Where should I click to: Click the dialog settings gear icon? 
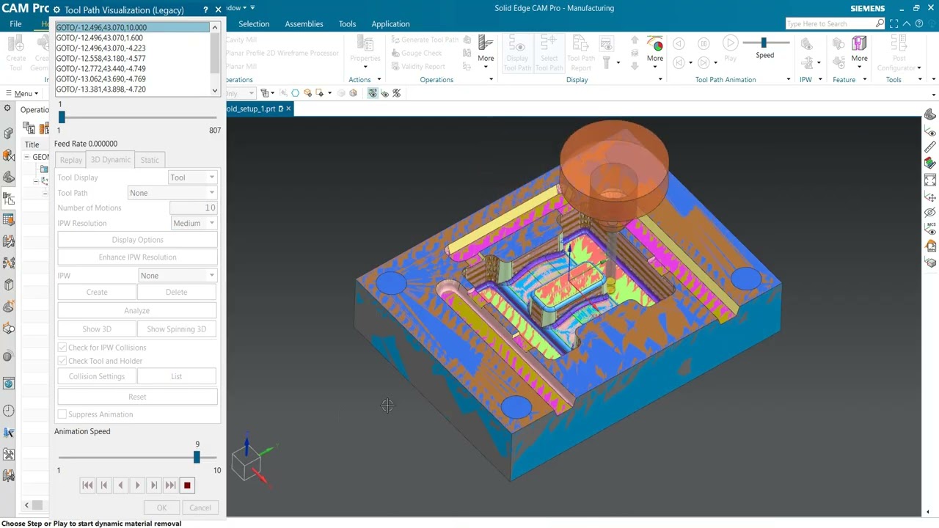point(56,10)
